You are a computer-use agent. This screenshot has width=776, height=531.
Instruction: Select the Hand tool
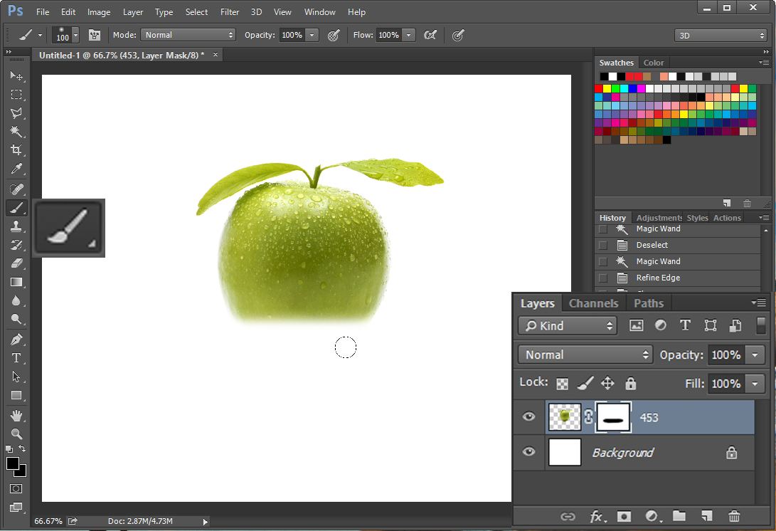click(16, 416)
